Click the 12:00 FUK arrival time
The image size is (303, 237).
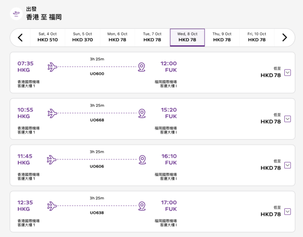169,67
